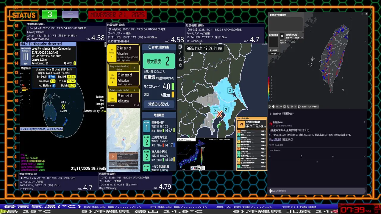The image size is (381, 214).
Task: Open the NERV post three-dot menu
Action: 365,122
